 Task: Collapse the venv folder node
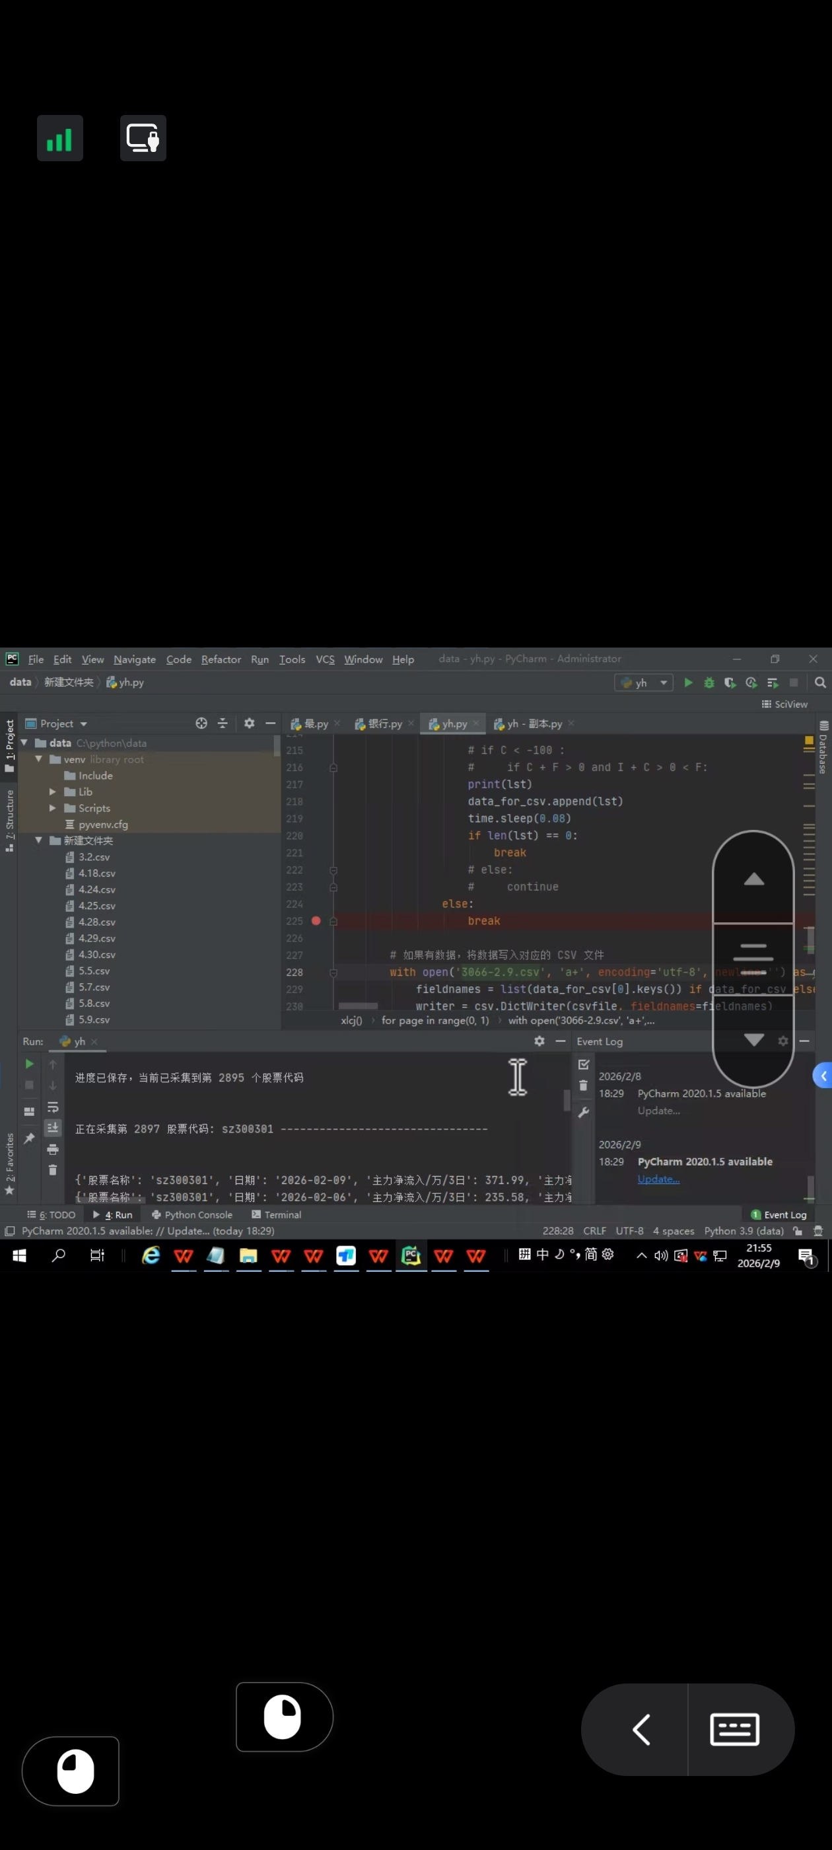[x=39, y=759]
